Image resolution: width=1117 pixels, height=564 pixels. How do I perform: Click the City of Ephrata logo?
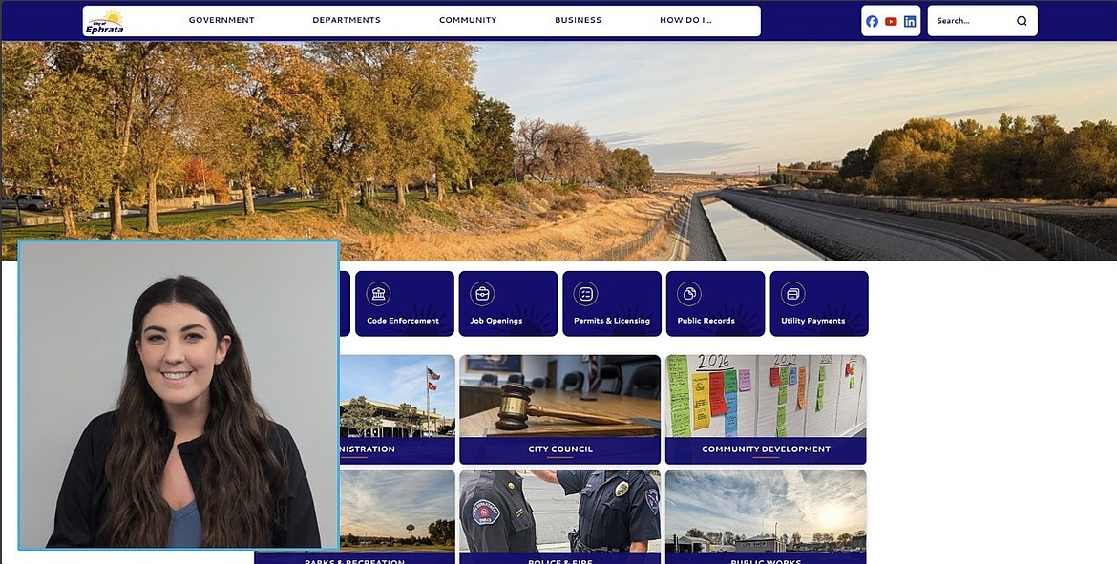(x=105, y=21)
